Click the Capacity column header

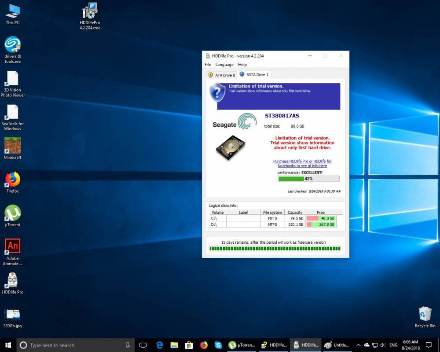(295, 212)
